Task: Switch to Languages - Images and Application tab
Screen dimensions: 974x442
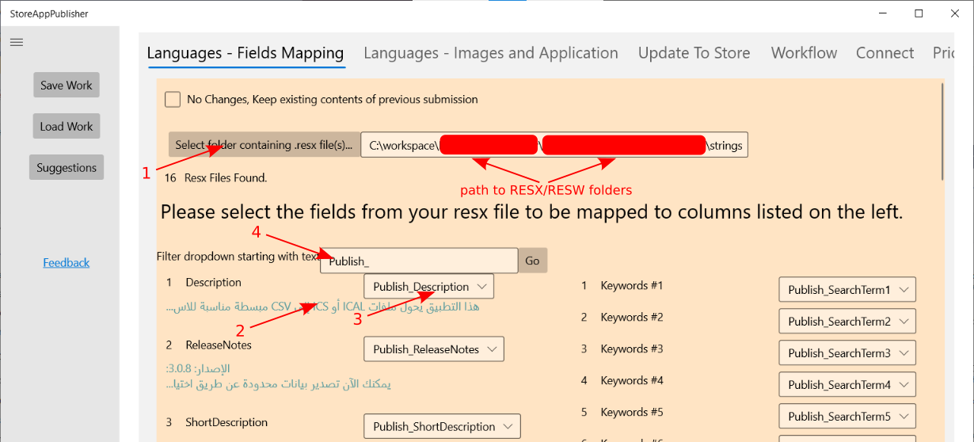Action: [x=491, y=53]
